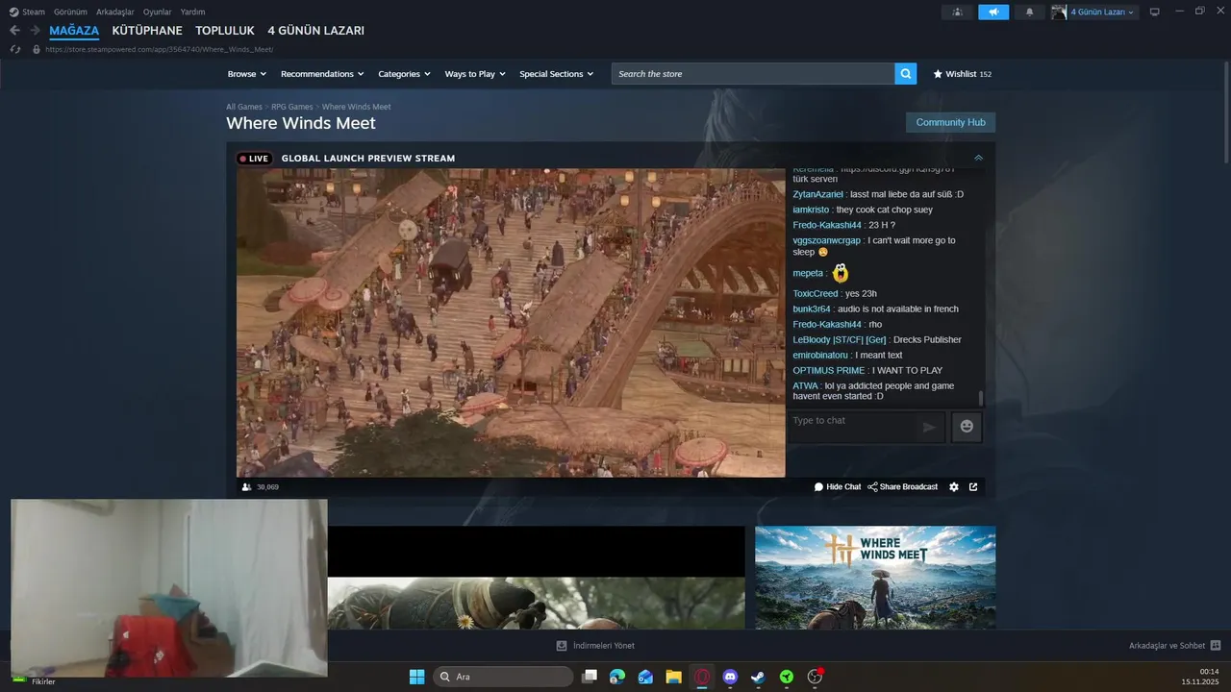
Task: Click Share Broadcast
Action: [x=902, y=487]
